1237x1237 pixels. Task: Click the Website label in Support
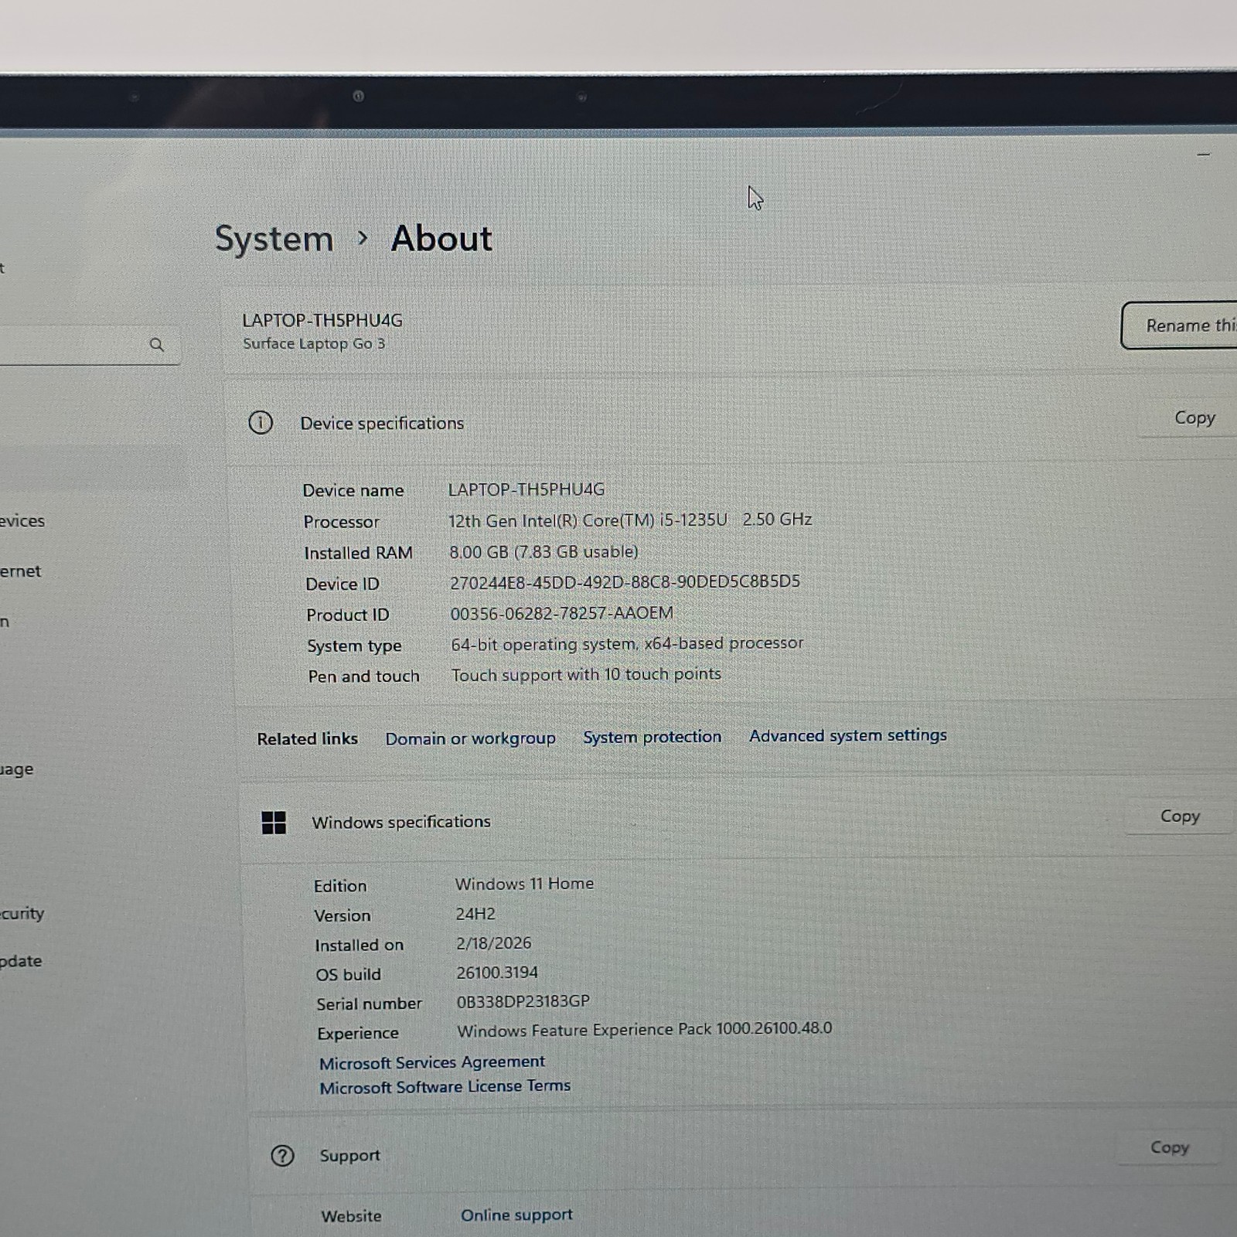(x=351, y=1216)
